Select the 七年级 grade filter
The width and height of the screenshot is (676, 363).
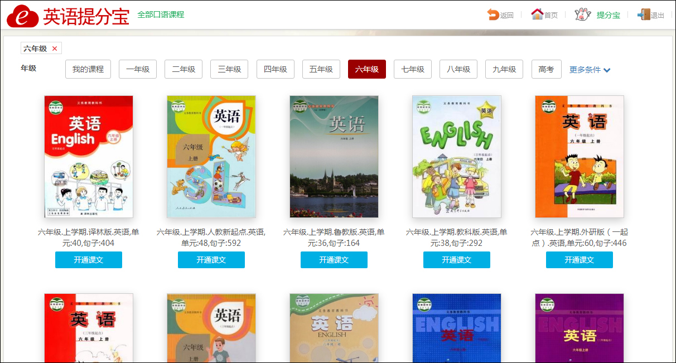point(413,69)
